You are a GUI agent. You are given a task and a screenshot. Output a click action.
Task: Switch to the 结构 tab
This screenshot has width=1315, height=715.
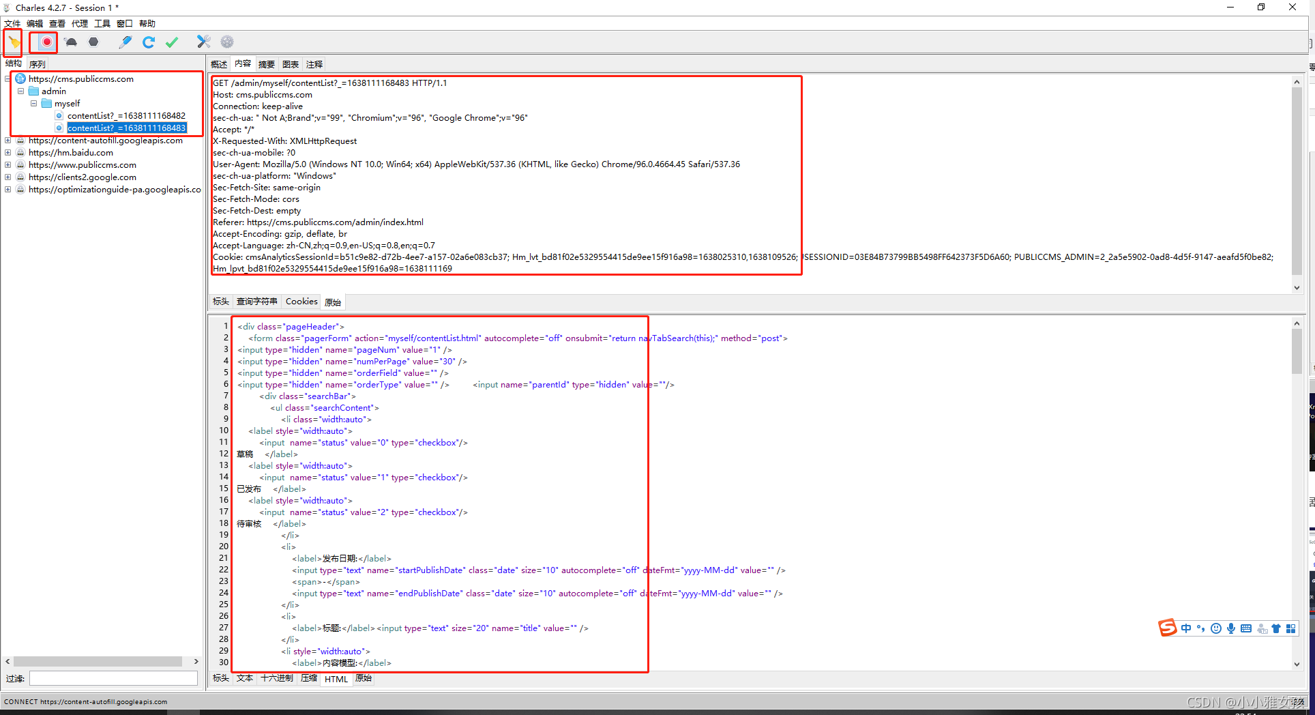[x=14, y=63]
